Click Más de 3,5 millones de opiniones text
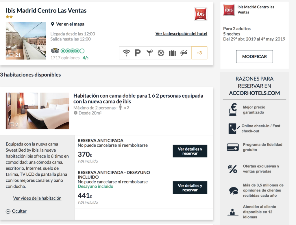The height and width of the screenshot is (225, 296). pos(263,191)
